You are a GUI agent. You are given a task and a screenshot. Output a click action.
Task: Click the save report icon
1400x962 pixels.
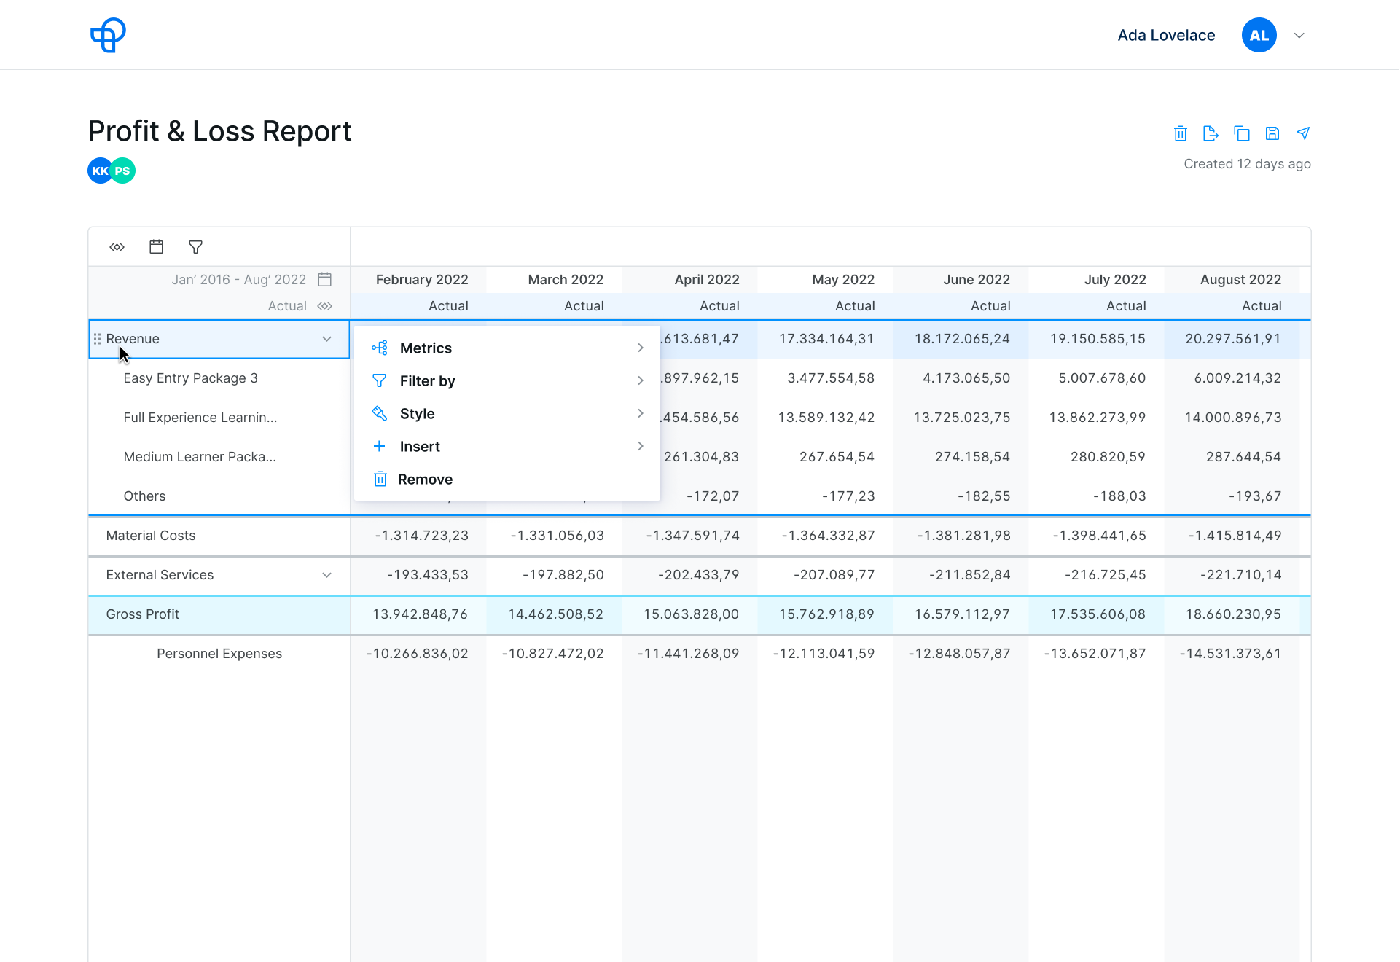1272,133
